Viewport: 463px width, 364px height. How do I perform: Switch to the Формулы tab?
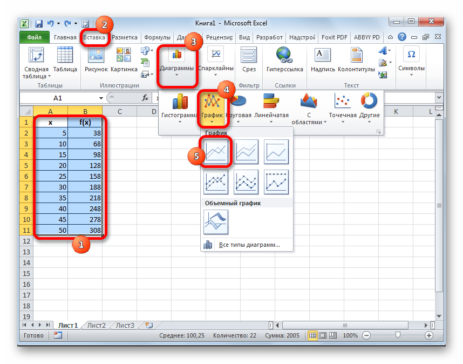point(157,37)
